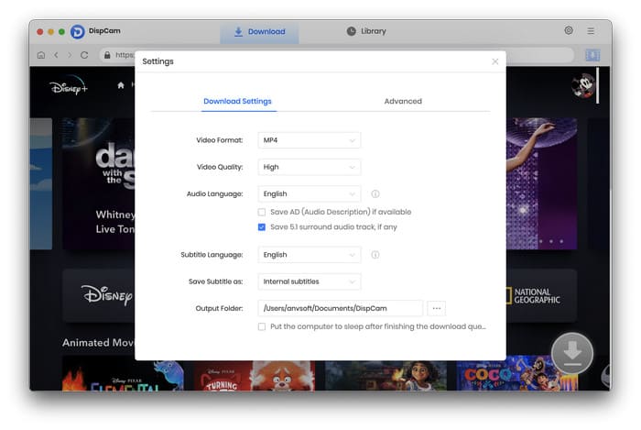641x430 pixels.
Task: Close the Settings dialog
Action: pos(495,61)
